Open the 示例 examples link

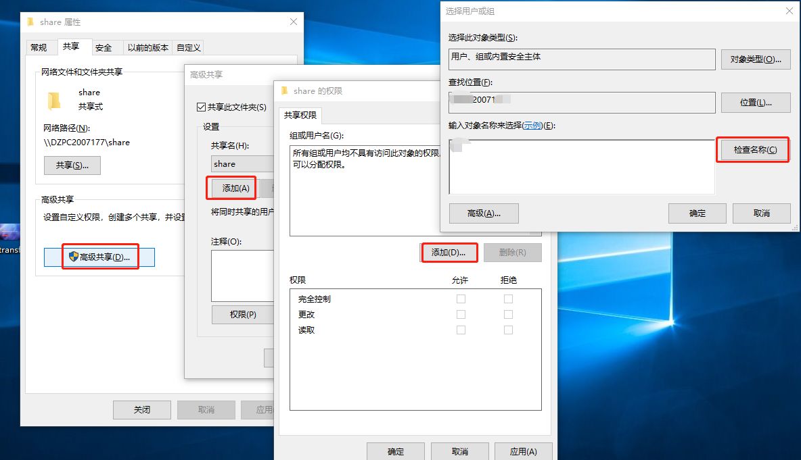(532, 126)
